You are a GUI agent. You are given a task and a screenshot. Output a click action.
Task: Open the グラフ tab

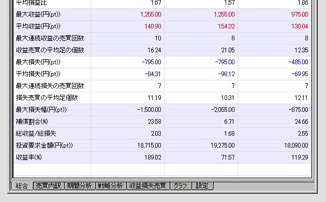[x=180, y=185]
